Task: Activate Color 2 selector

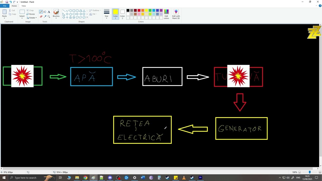Action: tap(122, 14)
